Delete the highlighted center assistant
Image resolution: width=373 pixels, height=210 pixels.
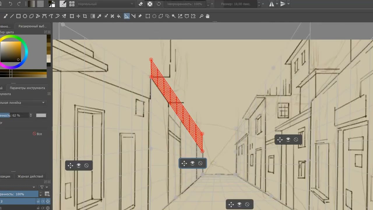click(200, 163)
